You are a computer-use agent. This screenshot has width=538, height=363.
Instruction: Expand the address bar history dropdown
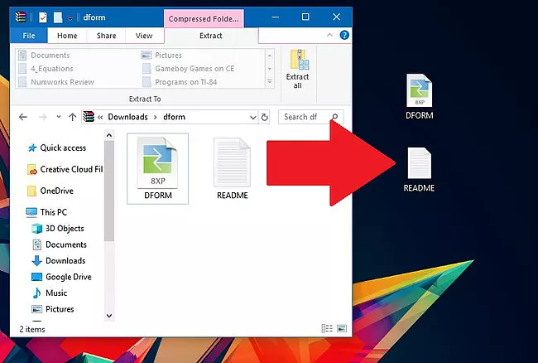[x=254, y=117]
